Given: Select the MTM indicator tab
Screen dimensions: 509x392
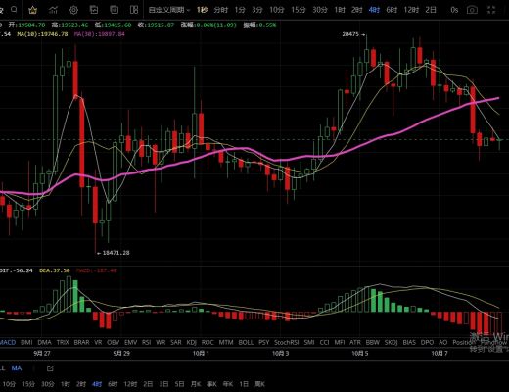Looking at the screenshot, I should [x=226, y=342].
